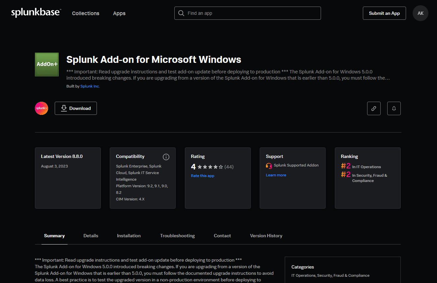437x283 pixels.
Task: Open Compatibility info circle icon
Action: (166, 157)
